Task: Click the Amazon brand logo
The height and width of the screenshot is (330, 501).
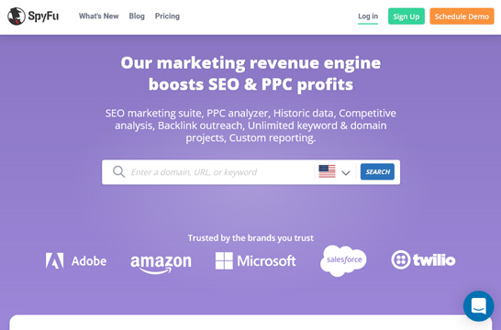Action: [161, 264]
